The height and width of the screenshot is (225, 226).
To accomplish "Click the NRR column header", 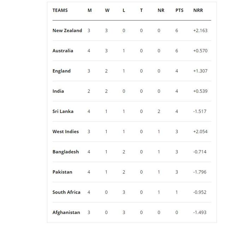I will pos(198,10).
